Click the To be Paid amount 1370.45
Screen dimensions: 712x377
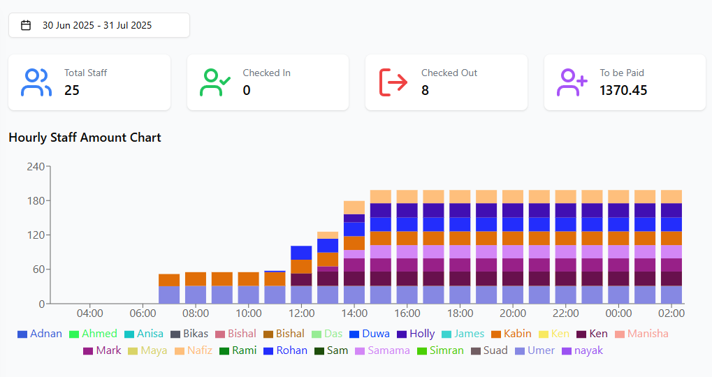click(623, 90)
